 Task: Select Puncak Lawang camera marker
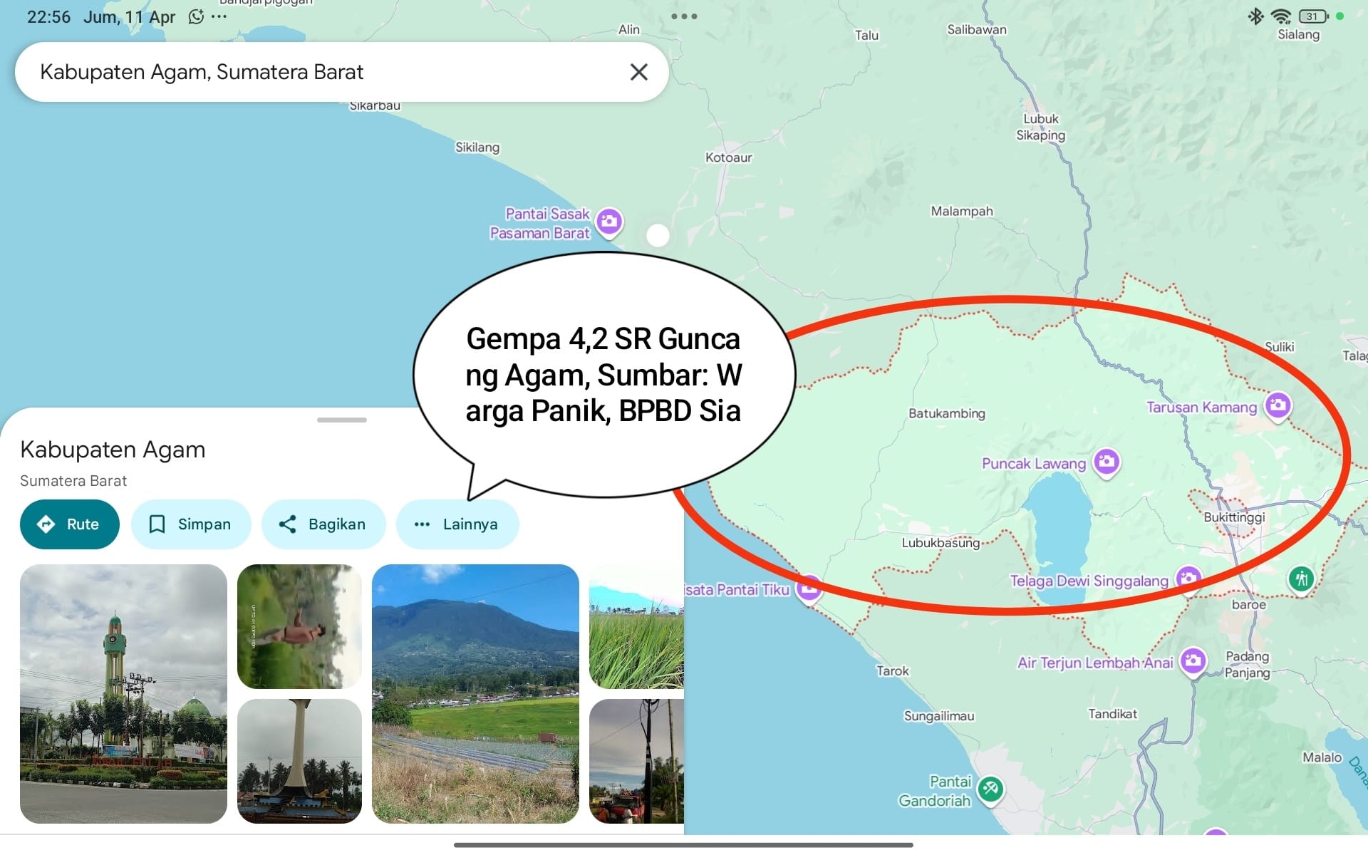pyautogui.click(x=1107, y=463)
